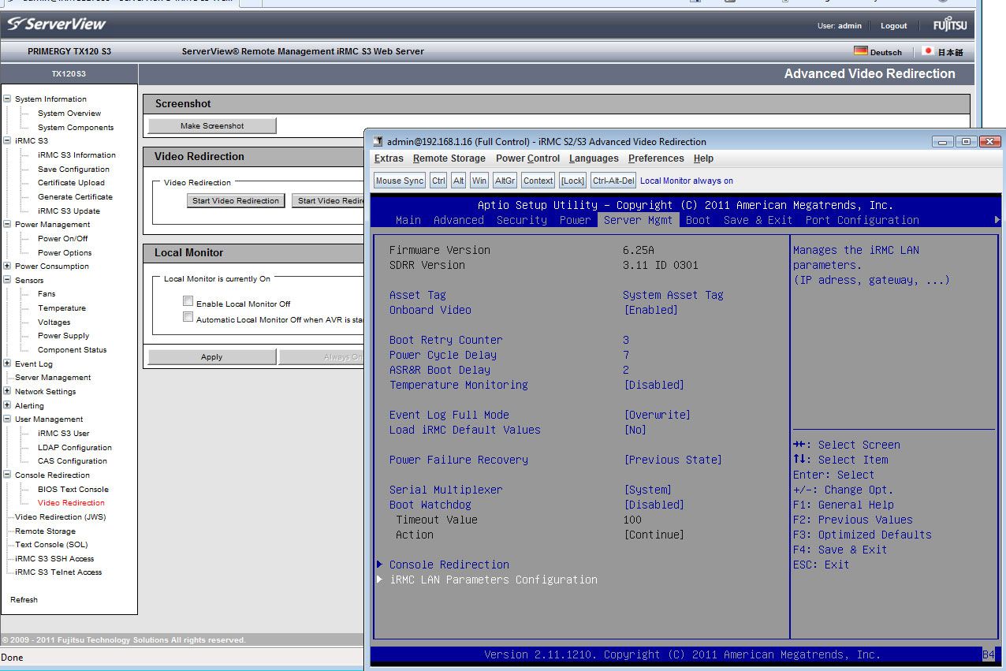The height and width of the screenshot is (671, 1006).
Task: Open Certificate Upload tree item
Action: pyautogui.click(x=71, y=182)
